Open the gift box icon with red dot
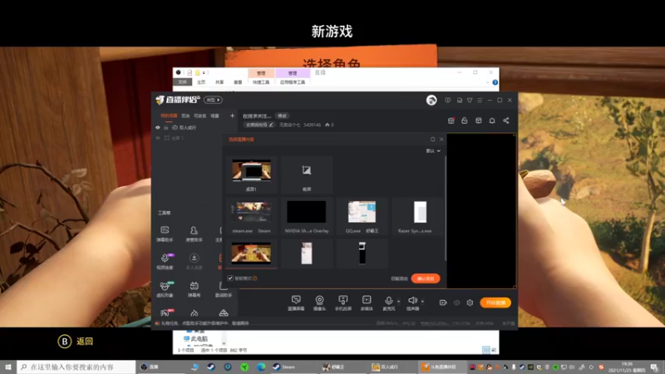 (451, 121)
